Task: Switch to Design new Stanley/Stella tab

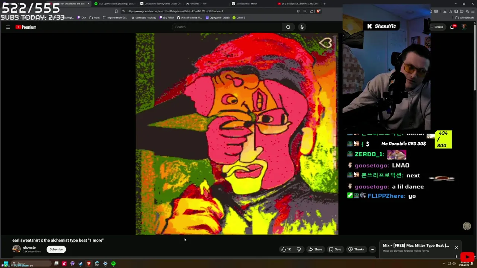Action: click(x=160, y=4)
